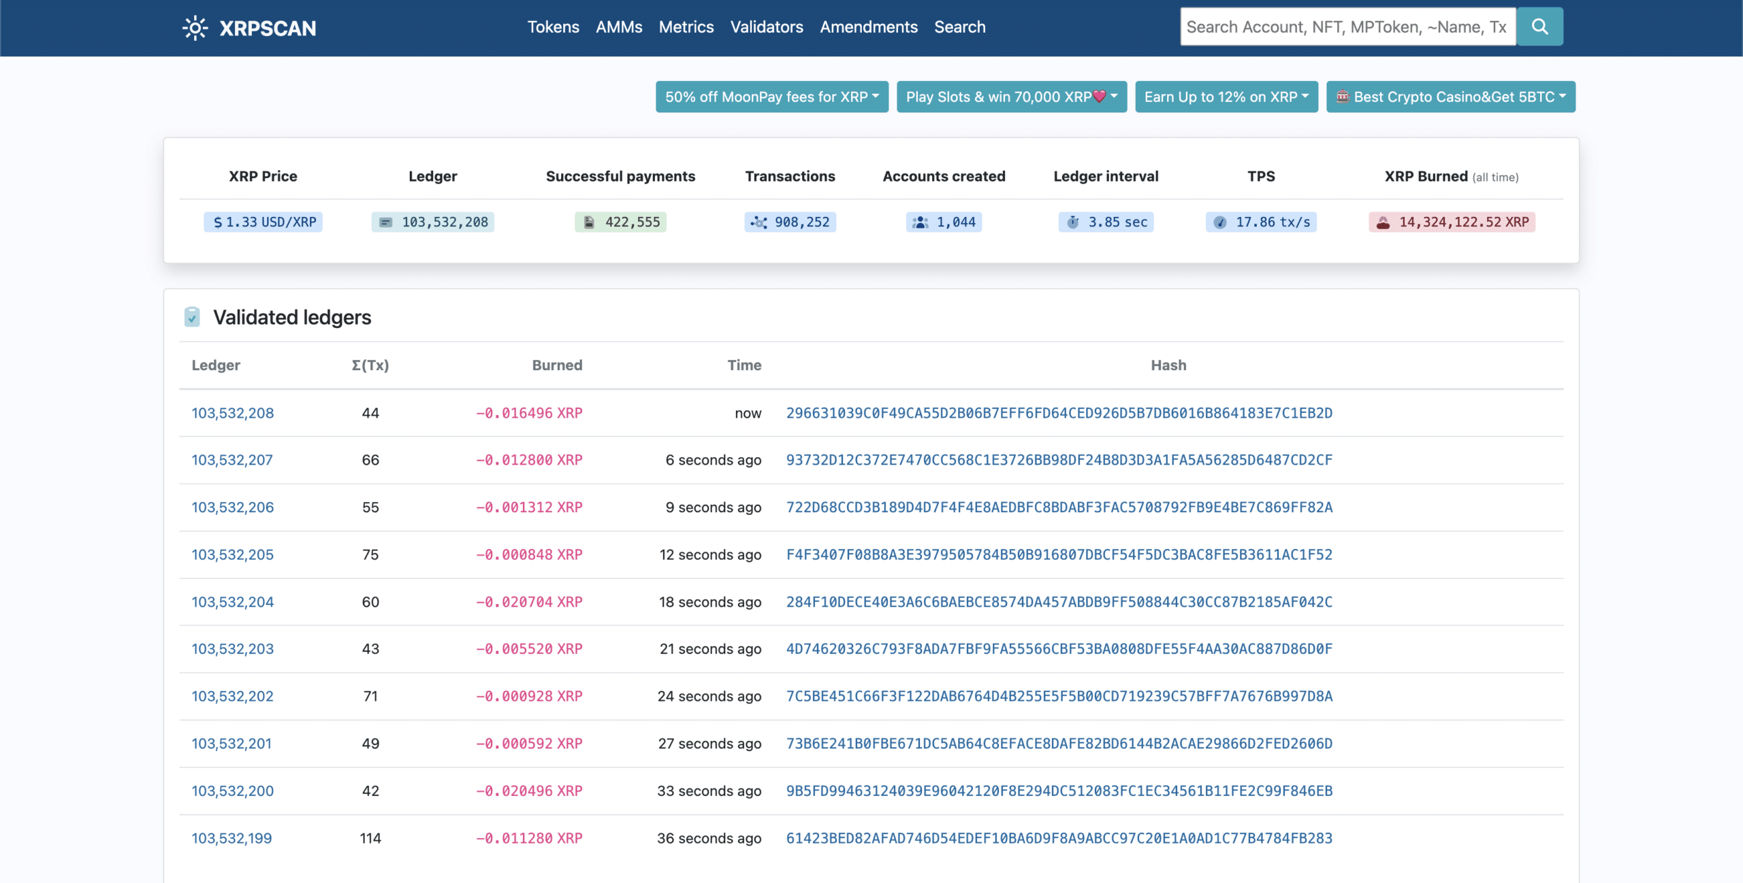
Task: Click the people icon next to Accounts created
Action: click(919, 222)
